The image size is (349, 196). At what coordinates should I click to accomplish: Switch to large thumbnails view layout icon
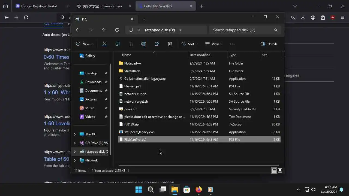click(x=280, y=171)
